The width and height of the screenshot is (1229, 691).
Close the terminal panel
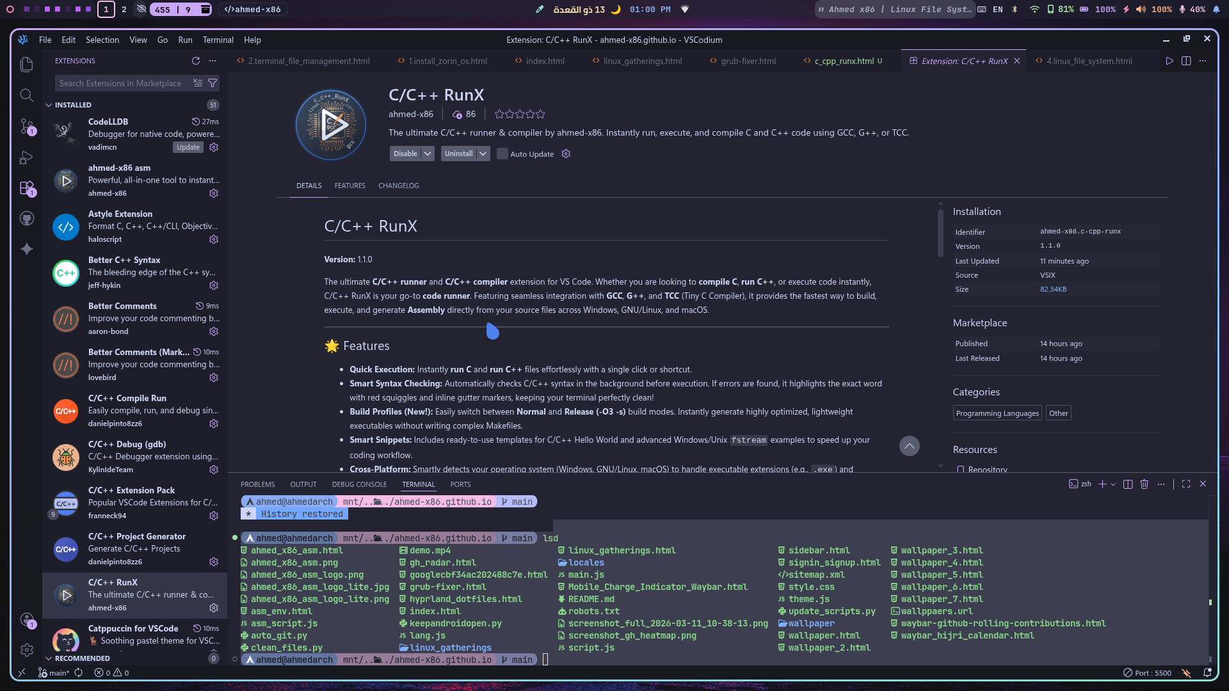[x=1203, y=484]
